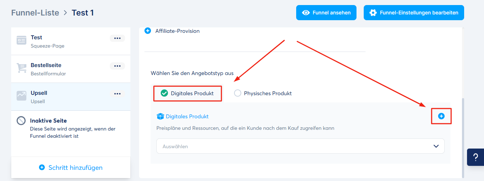Click the chevron arrow in Auswählen field

[436, 146]
